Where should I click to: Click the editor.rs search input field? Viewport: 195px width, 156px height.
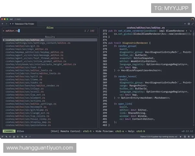pos(39,31)
